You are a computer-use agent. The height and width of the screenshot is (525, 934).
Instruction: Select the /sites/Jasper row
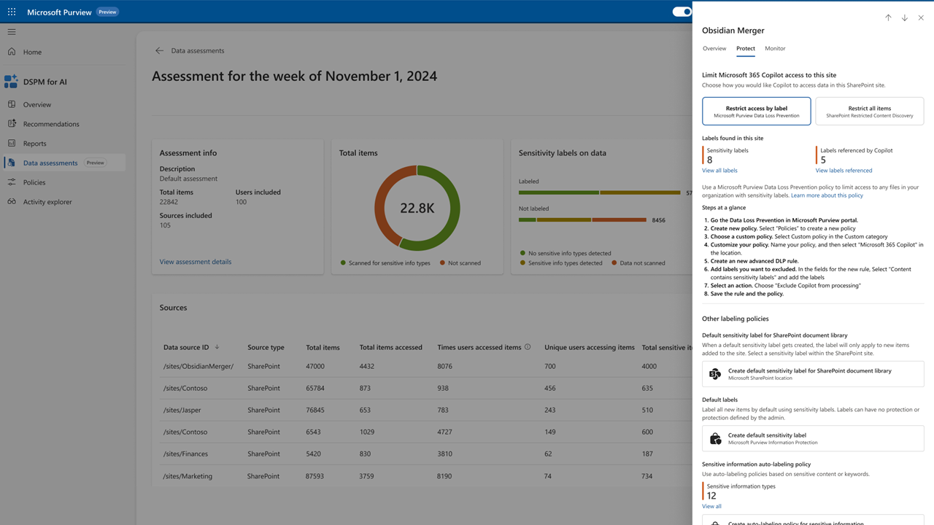(x=422, y=410)
